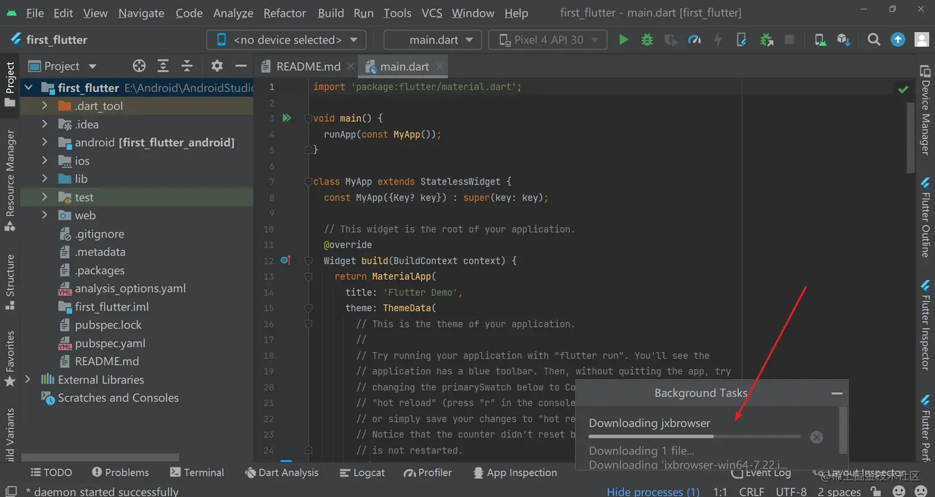Start debugging with the green bug icon

point(647,40)
